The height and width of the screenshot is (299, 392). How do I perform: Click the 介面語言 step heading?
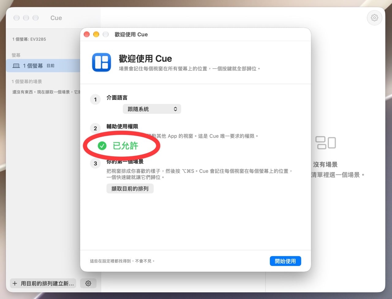(x=117, y=98)
